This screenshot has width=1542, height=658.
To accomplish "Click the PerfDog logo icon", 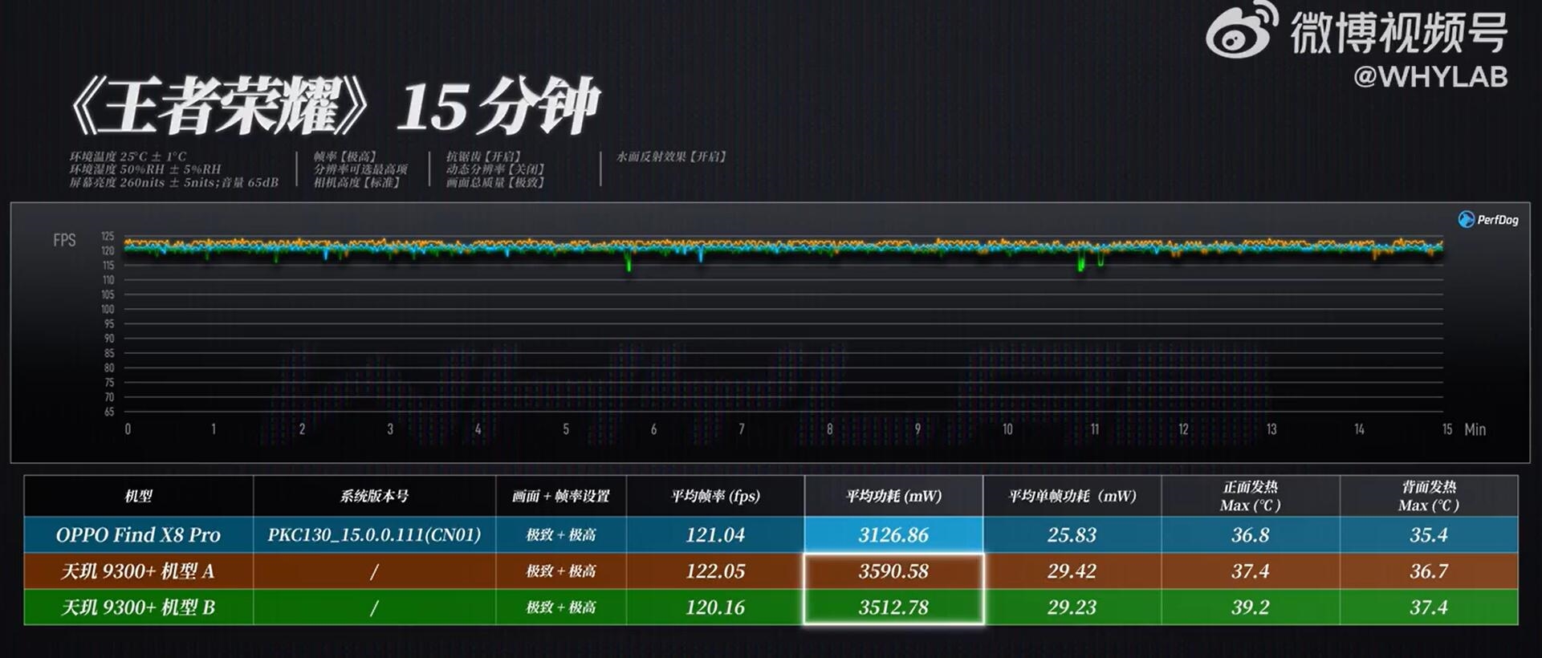I will (1466, 219).
